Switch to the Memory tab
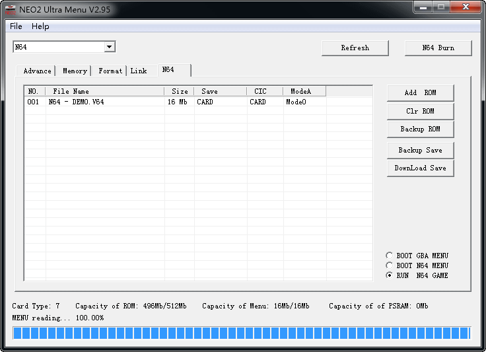The image size is (486, 352). [x=75, y=71]
